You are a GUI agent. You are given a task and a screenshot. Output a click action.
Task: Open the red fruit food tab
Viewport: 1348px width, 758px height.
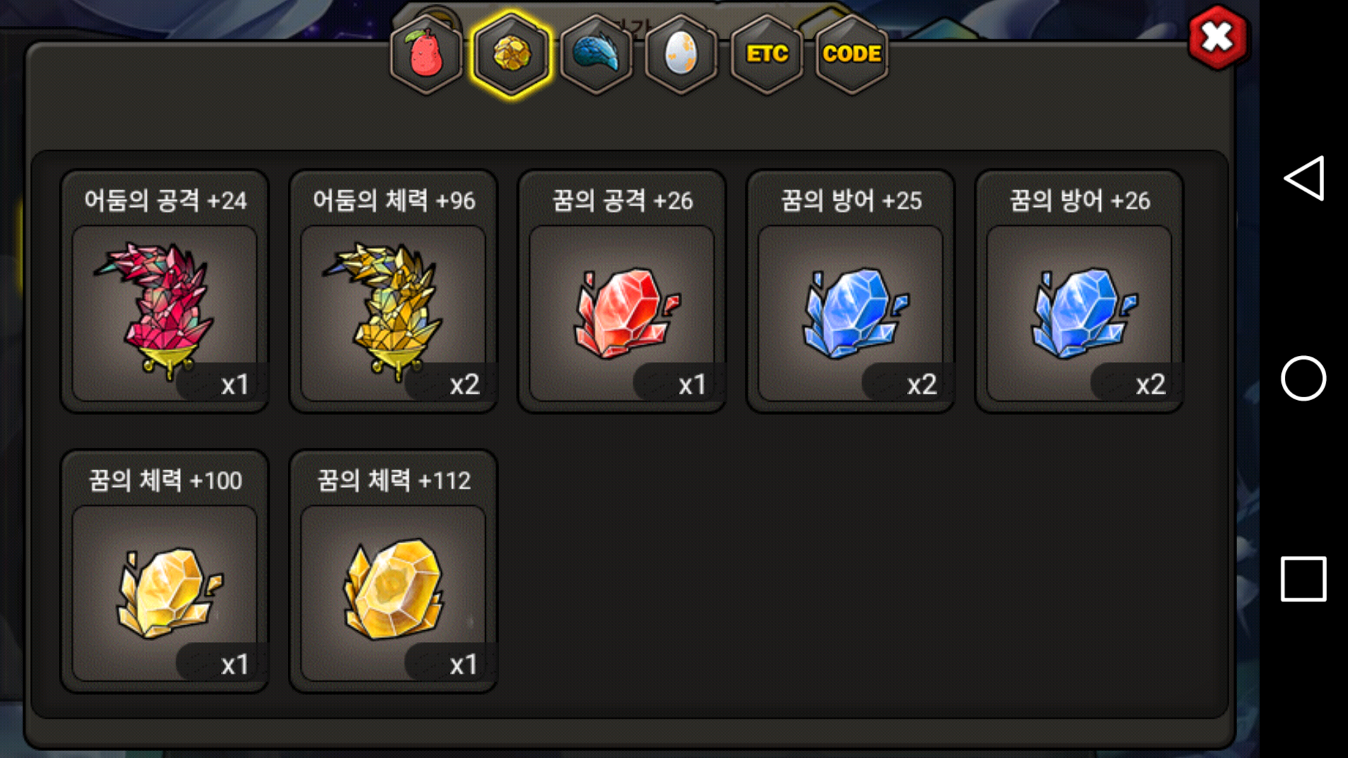click(426, 55)
